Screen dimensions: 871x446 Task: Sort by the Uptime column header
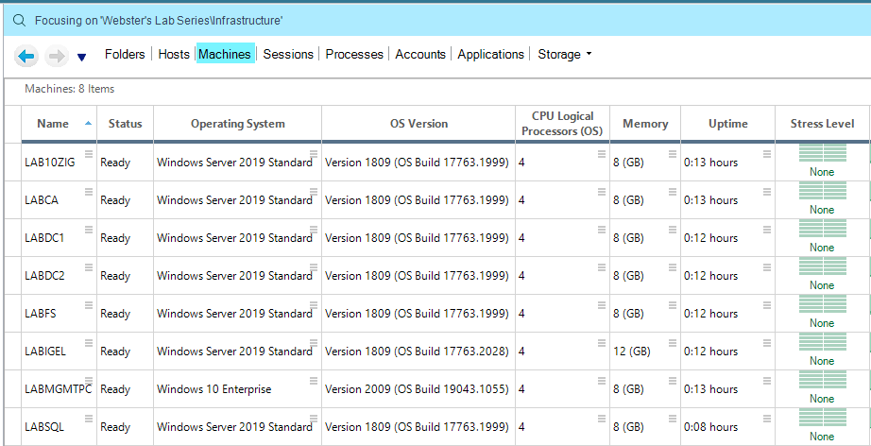click(x=727, y=124)
